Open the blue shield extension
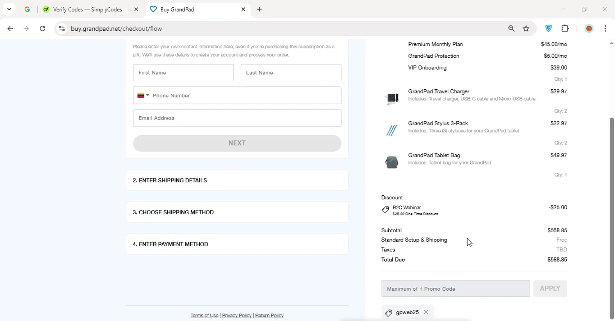 pos(549,29)
